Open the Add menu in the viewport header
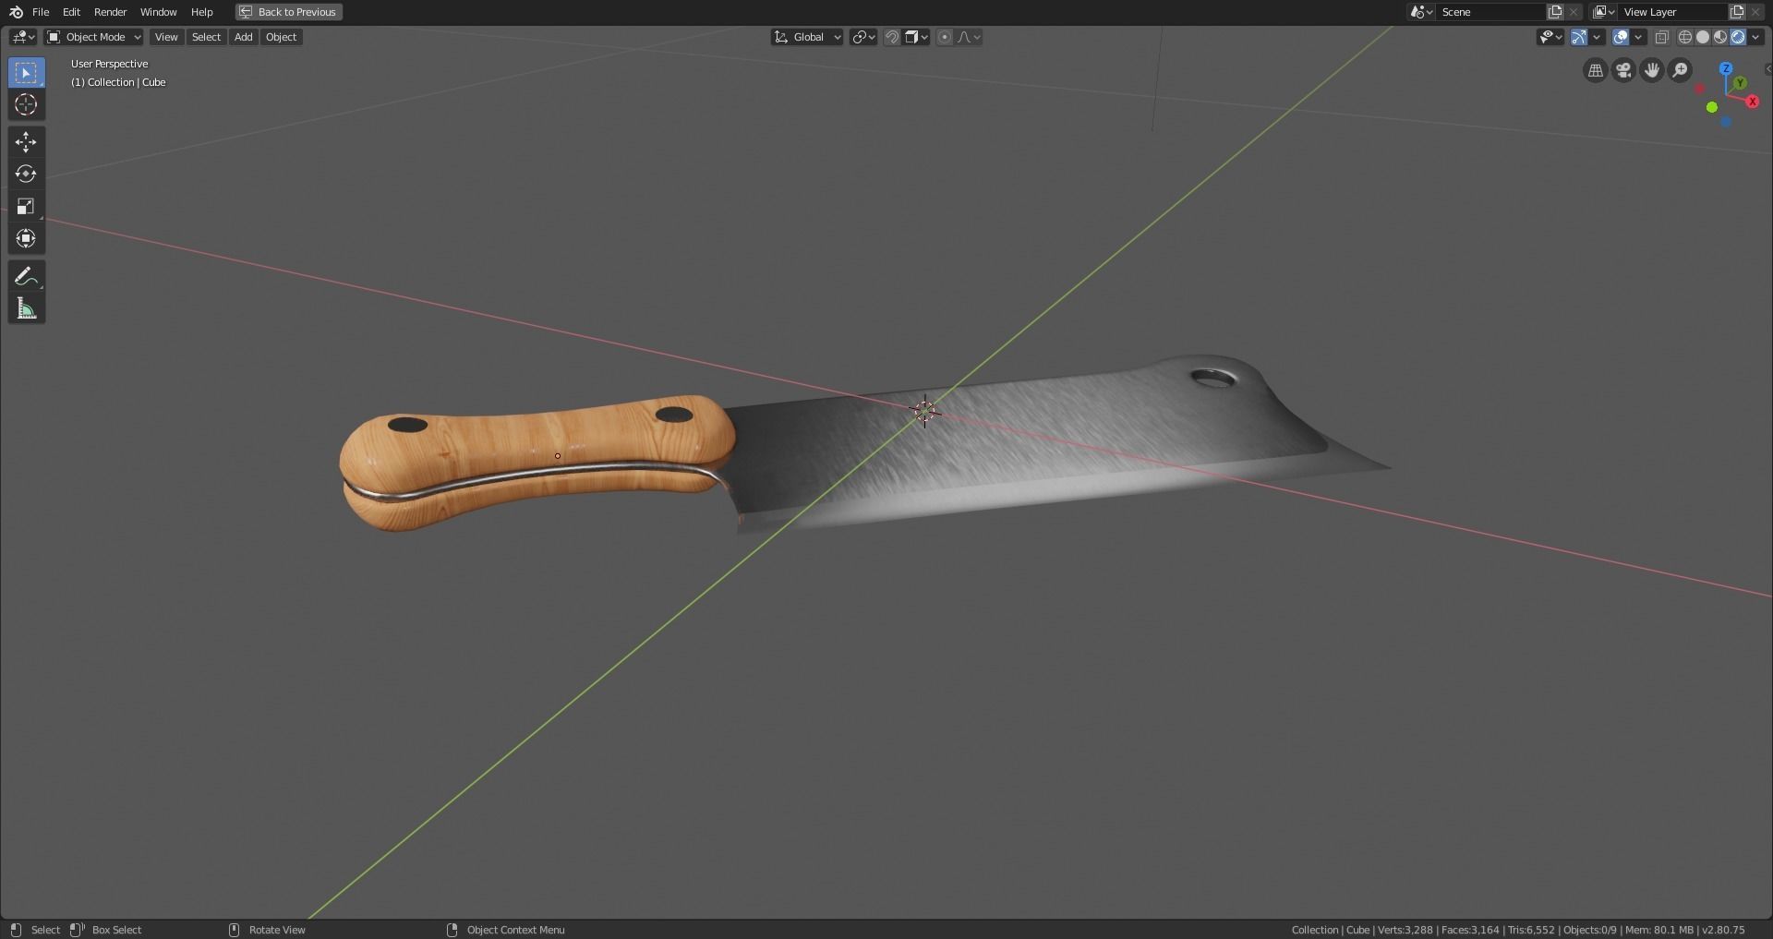Image resolution: width=1773 pixels, height=939 pixels. pyautogui.click(x=242, y=37)
